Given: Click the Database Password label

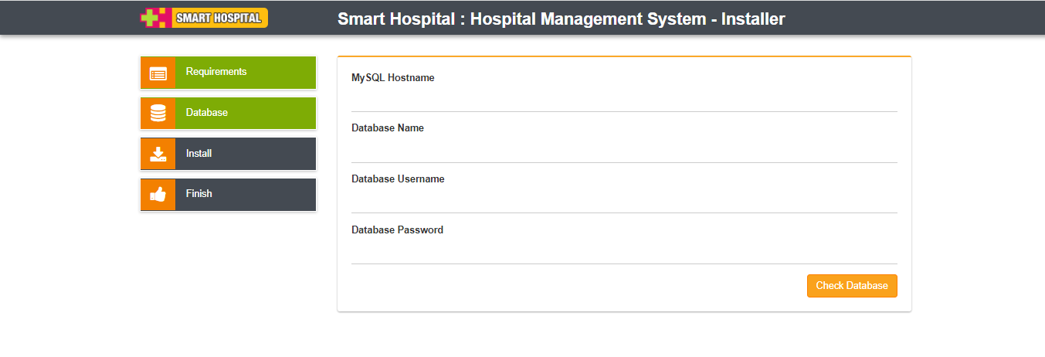Looking at the screenshot, I should tap(398, 230).
